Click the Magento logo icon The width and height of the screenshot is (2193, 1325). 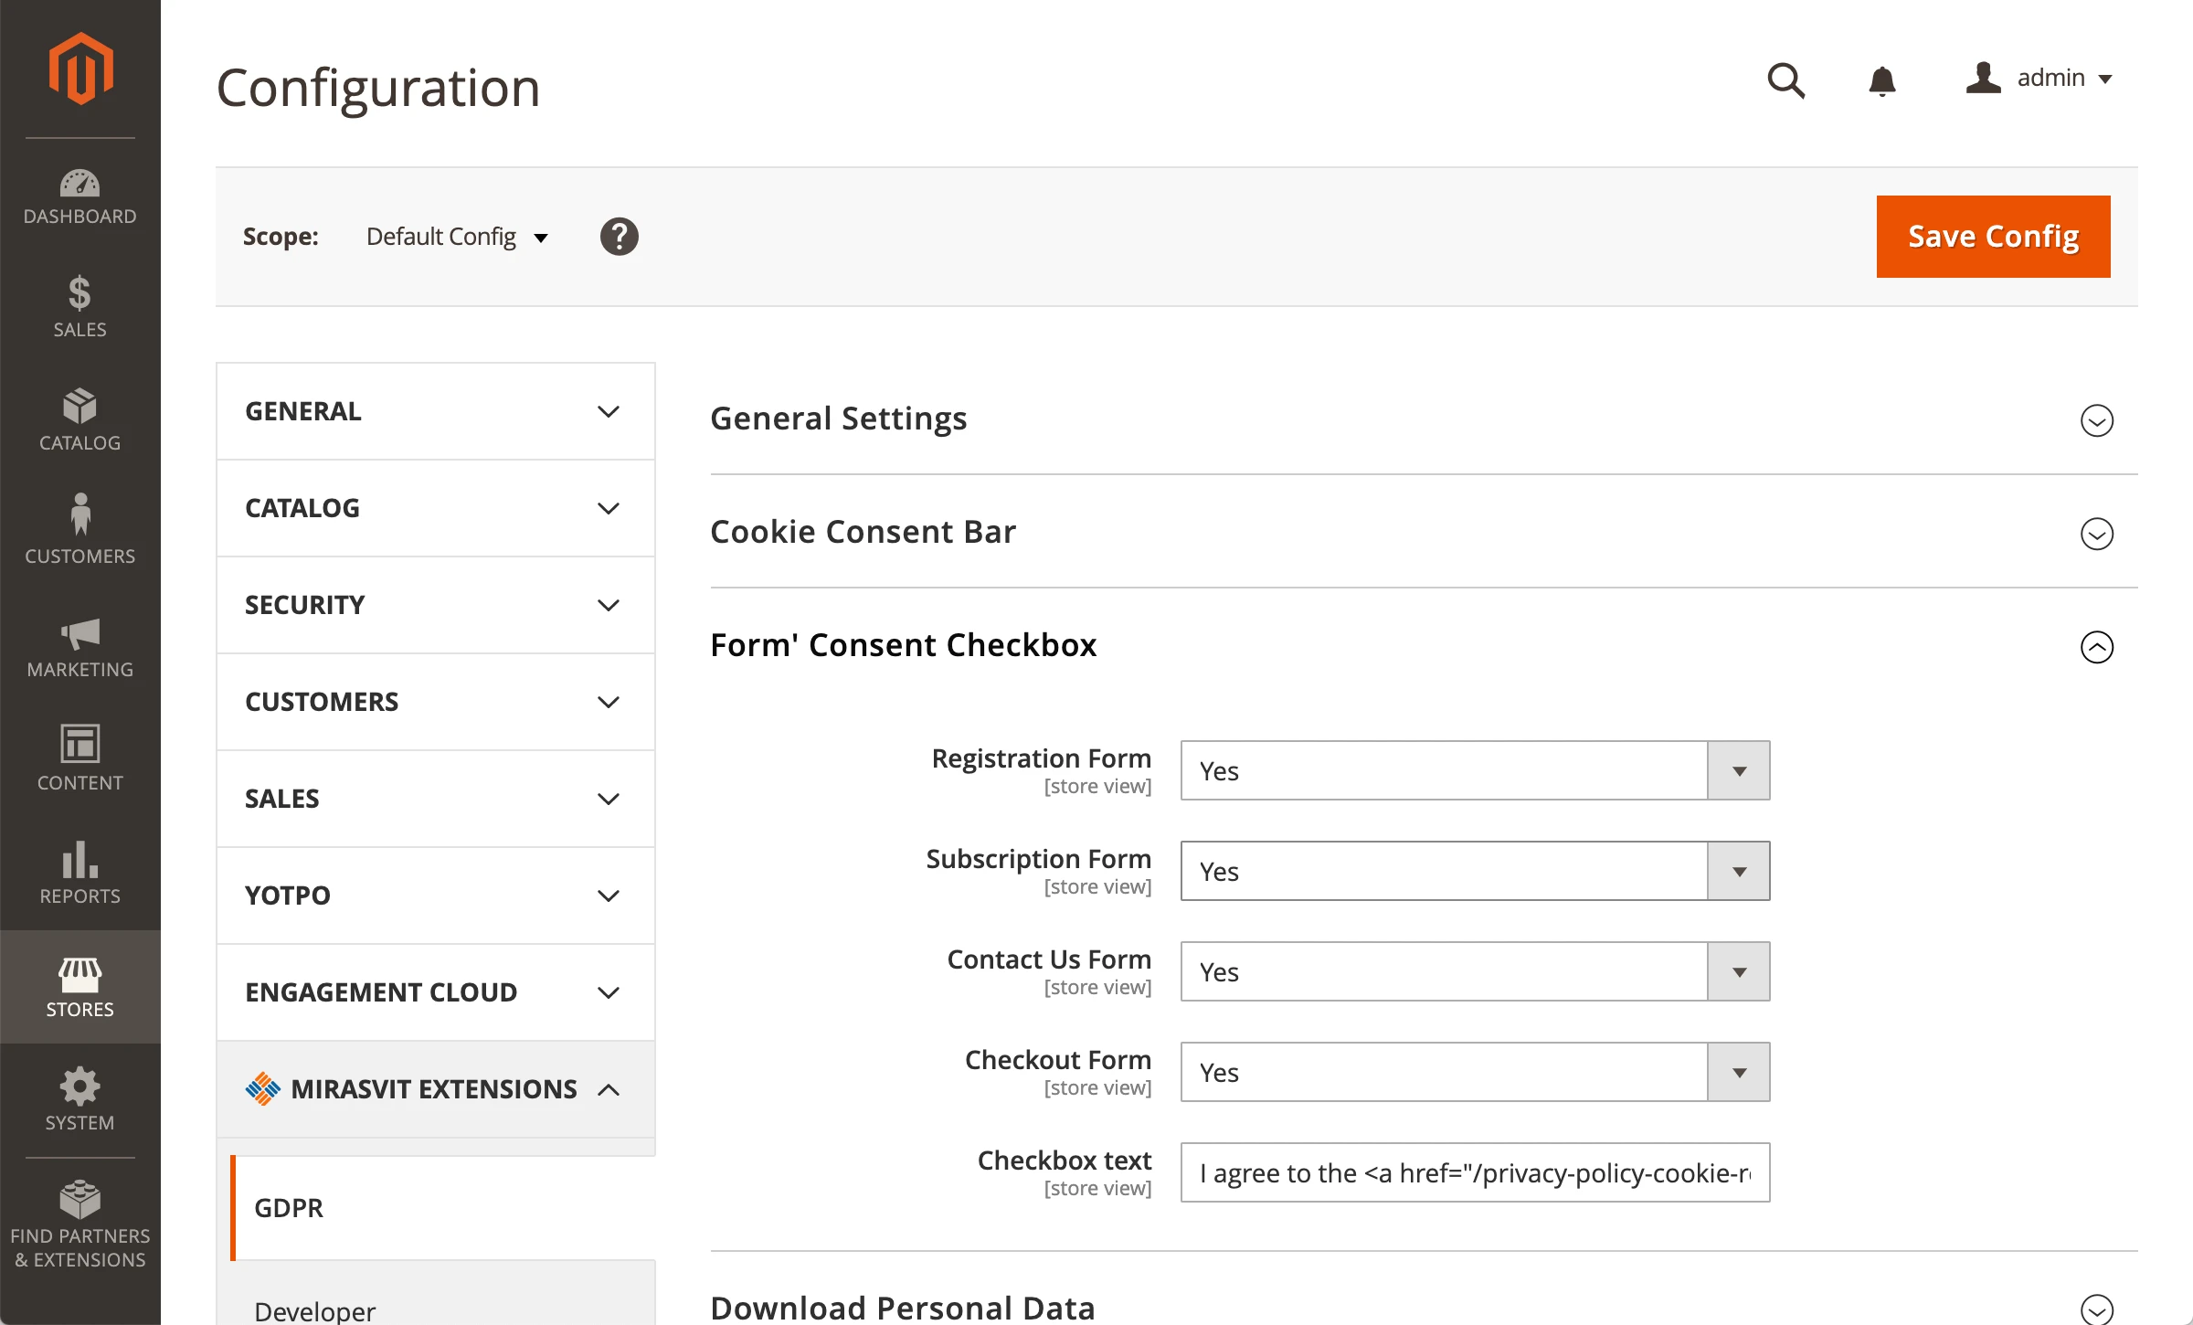(x=80, y=69)
